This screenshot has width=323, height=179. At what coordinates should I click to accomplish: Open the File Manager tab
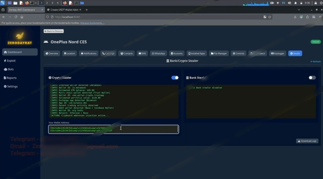point(219,53)
